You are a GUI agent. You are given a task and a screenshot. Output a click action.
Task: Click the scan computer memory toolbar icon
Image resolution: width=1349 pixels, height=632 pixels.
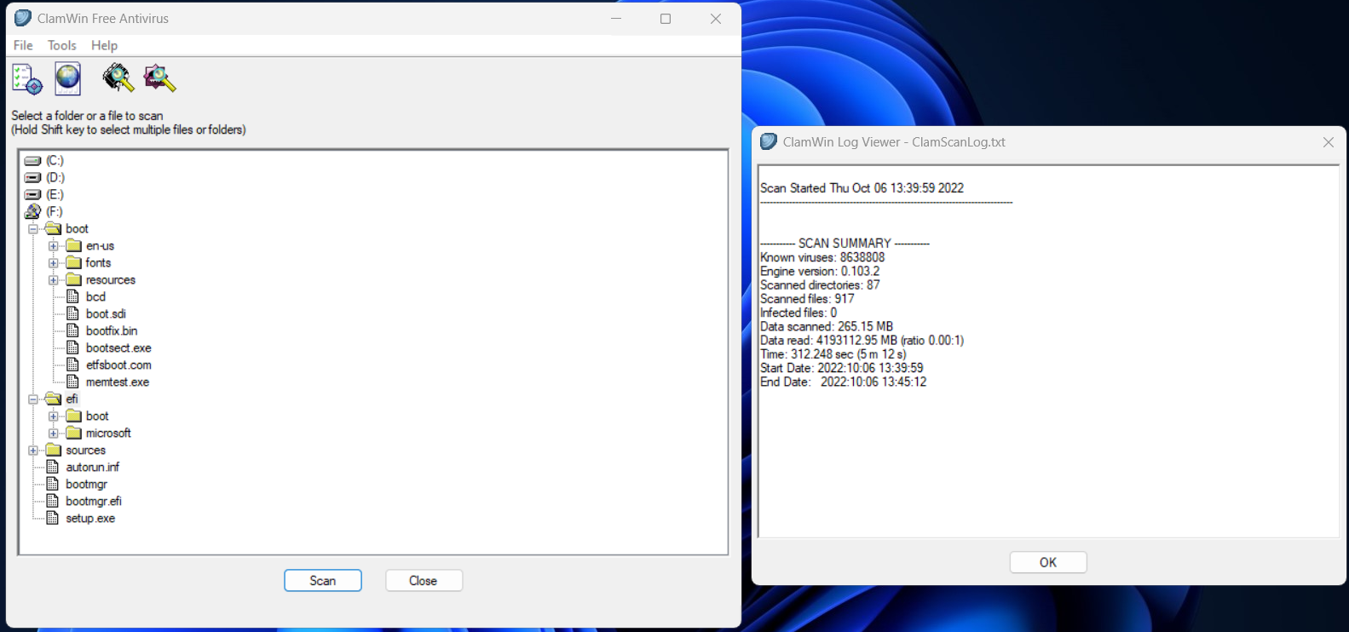pyautogui.click(x=118, y=78)
